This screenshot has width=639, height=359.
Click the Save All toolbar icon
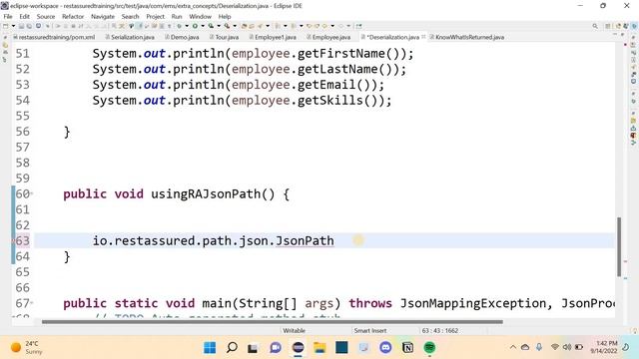click(x=29, y=26)
